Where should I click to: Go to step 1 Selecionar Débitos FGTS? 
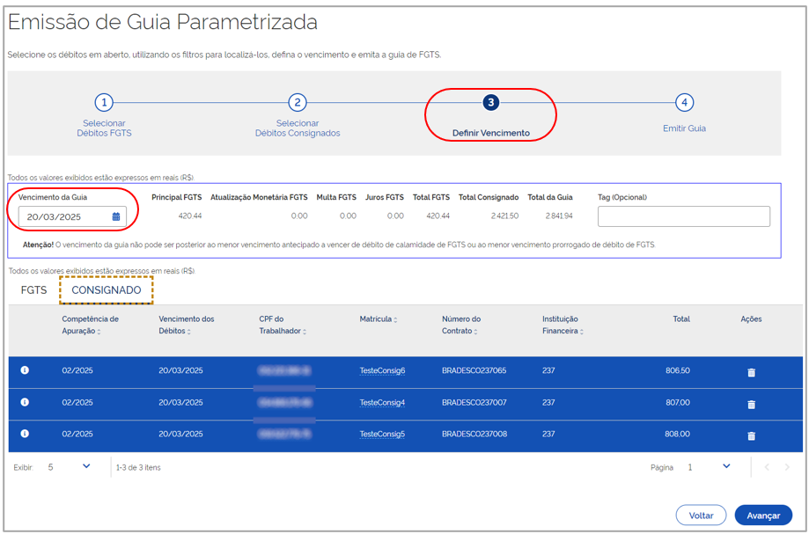point(104,103)
